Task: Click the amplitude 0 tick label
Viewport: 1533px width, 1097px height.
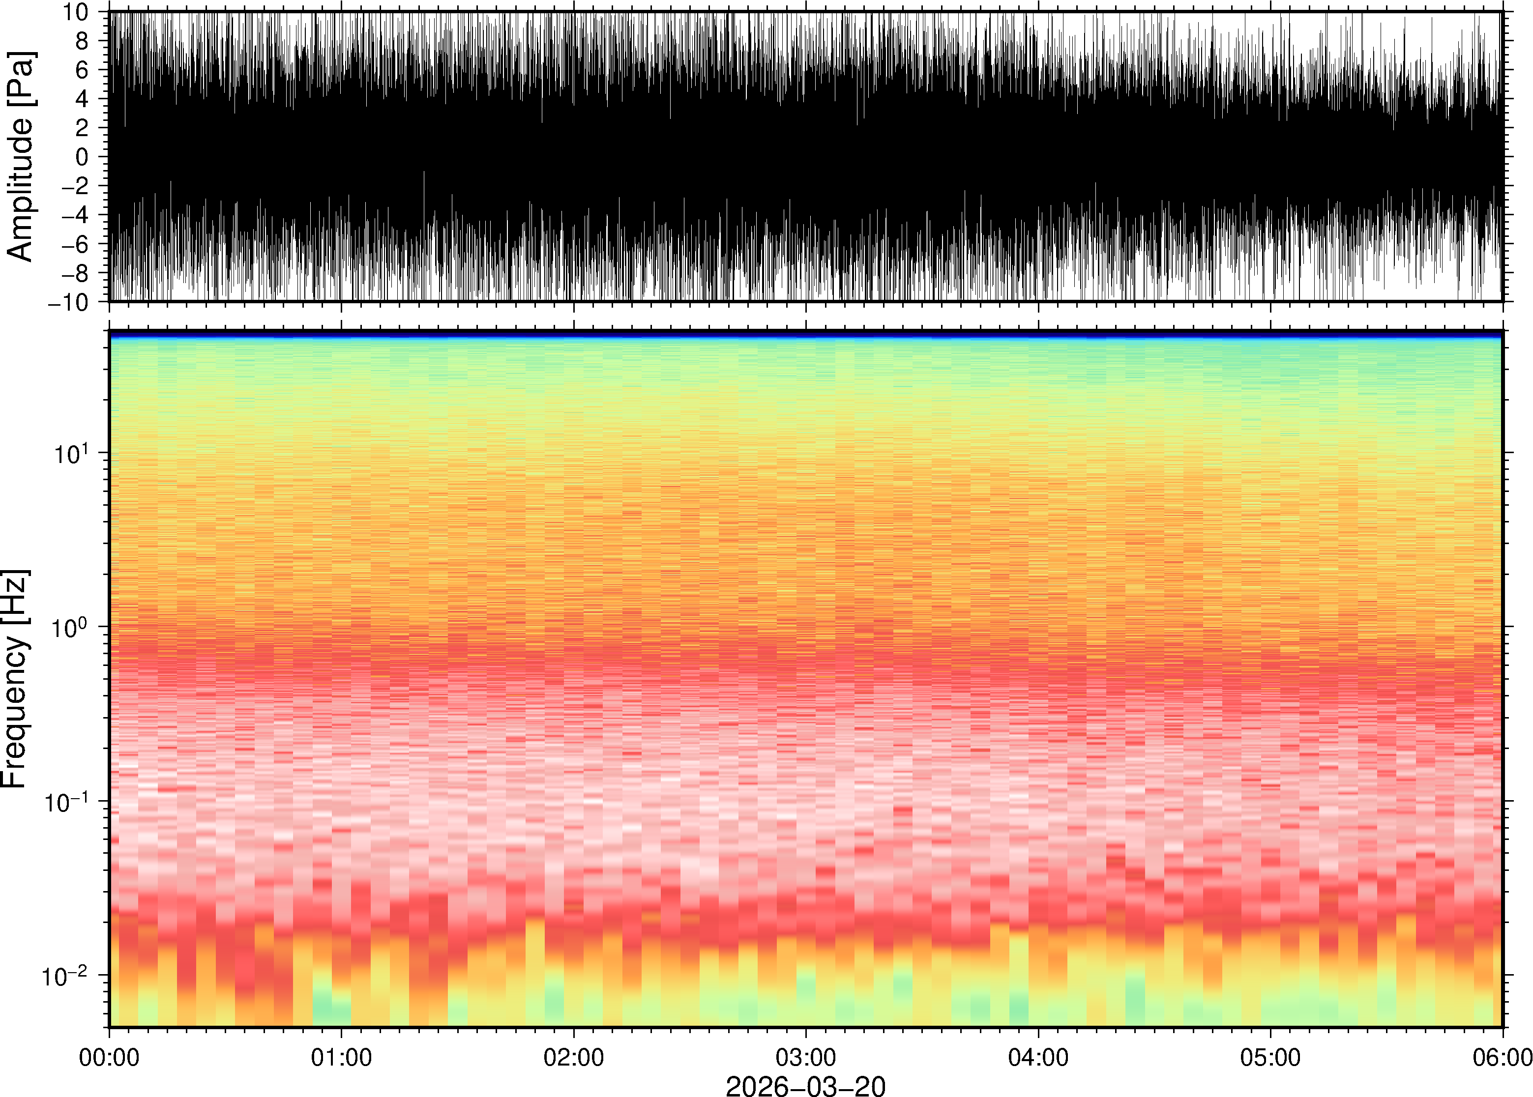Action: (x=83, y=157)
